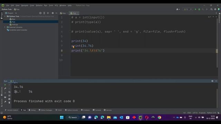Start the debugger with the bug icon
This screenshot has width=221, height=124.
199,9
